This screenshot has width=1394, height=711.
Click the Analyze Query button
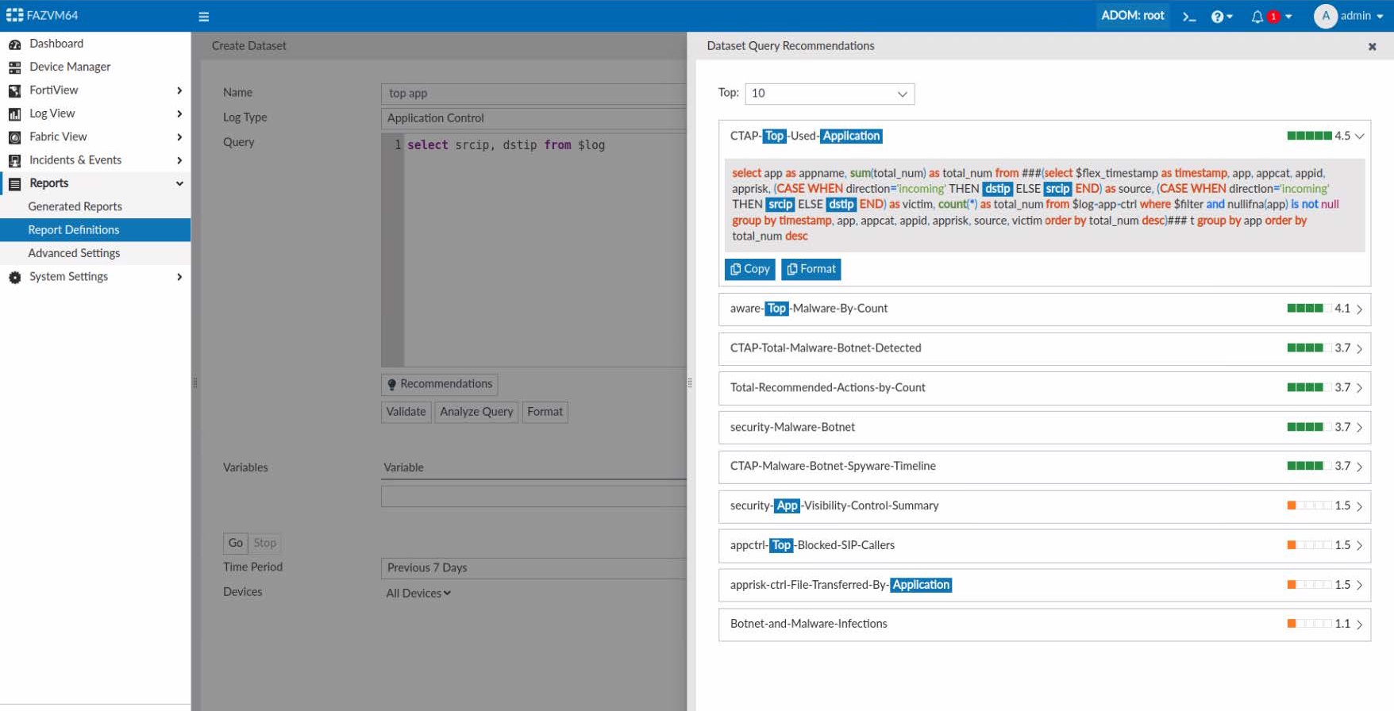coord(476,412)
